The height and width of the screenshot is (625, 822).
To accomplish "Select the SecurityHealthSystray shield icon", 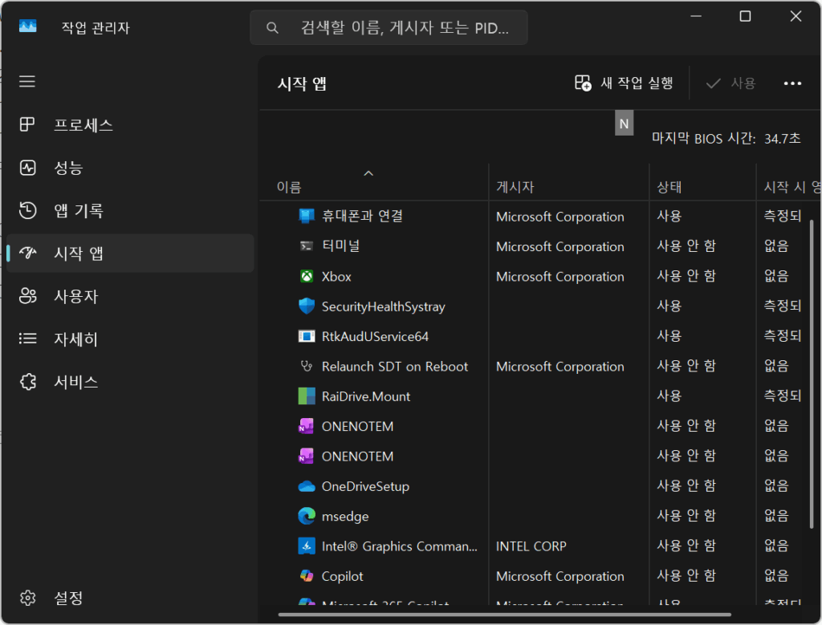I will point(307,306).
